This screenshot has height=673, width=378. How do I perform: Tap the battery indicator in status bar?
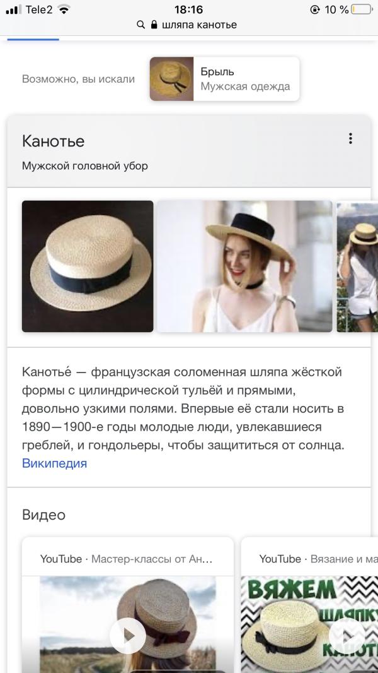(x=362, y=9)
